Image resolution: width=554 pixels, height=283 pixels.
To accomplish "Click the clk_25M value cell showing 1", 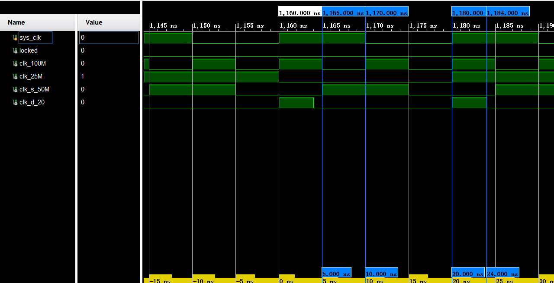I will click(83, 76).
